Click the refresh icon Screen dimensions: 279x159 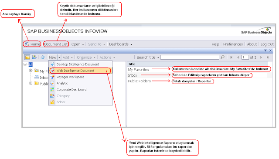click(43, 57)
